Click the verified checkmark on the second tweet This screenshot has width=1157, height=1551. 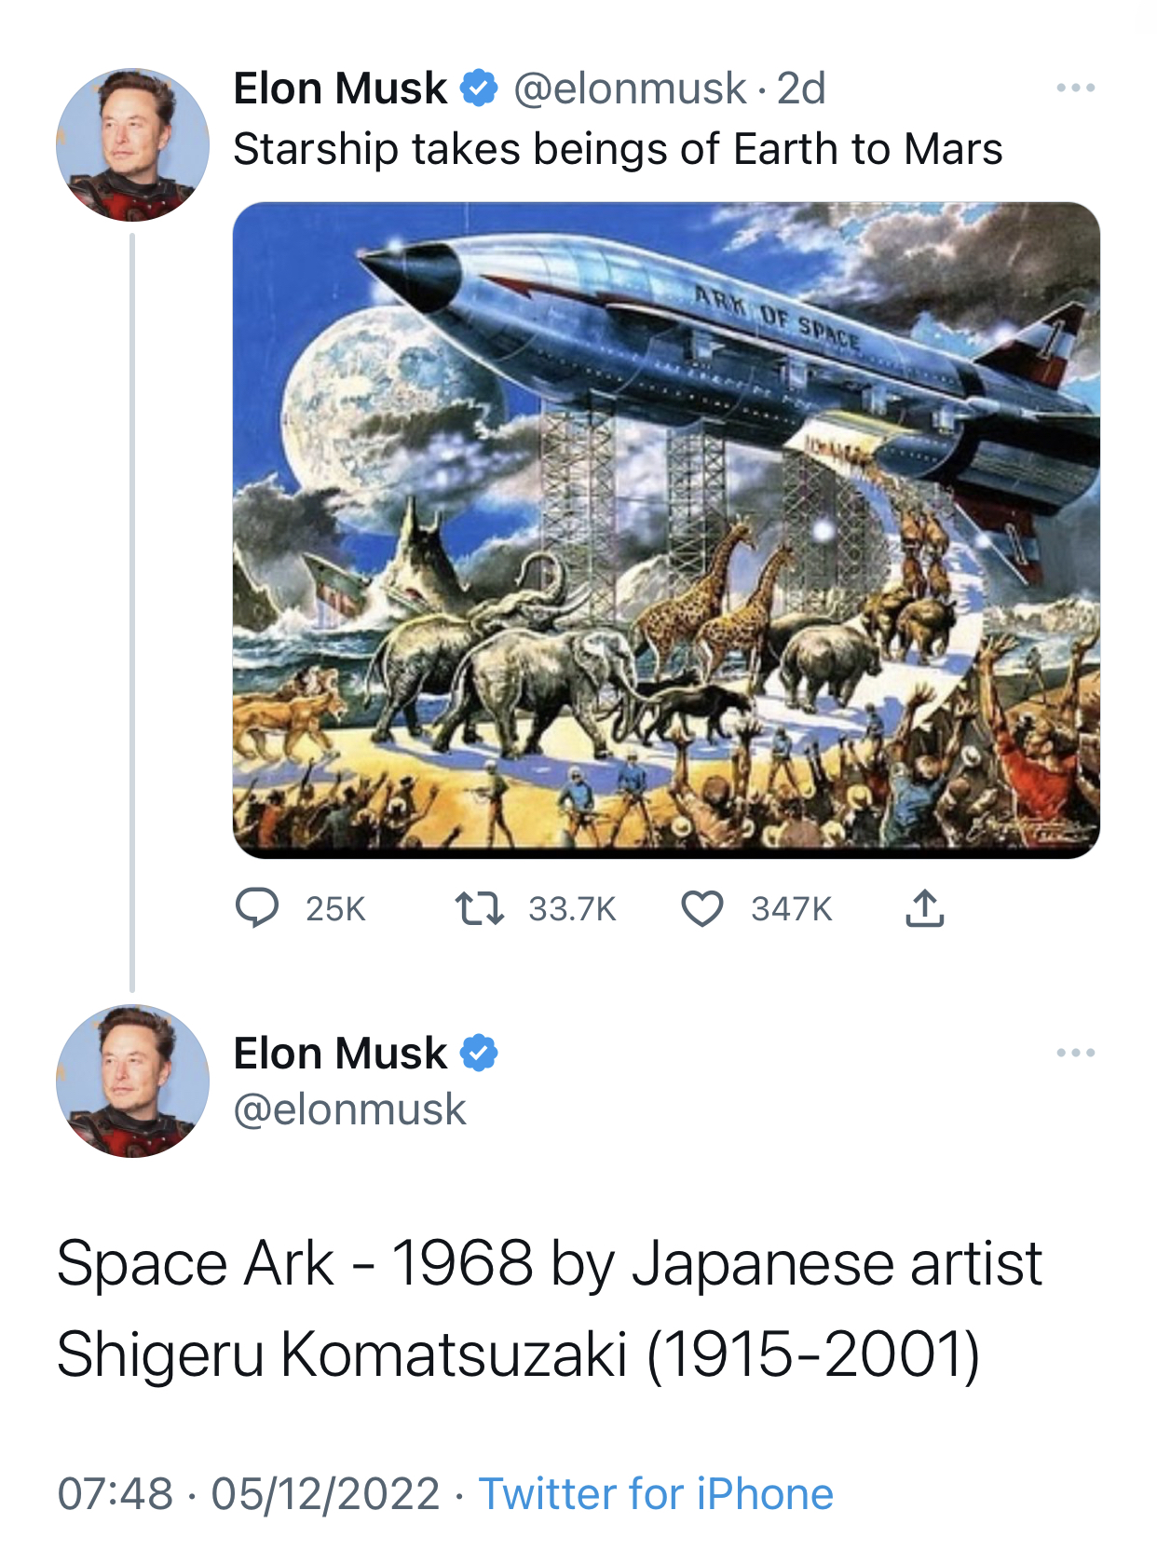coord(479,1054)
